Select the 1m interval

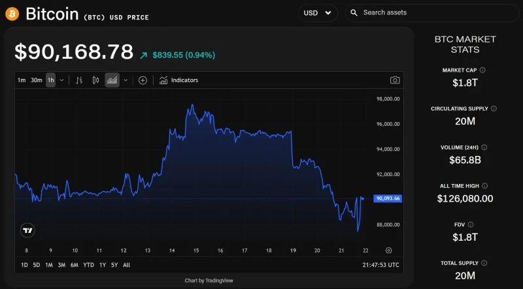tap(22, 80)
